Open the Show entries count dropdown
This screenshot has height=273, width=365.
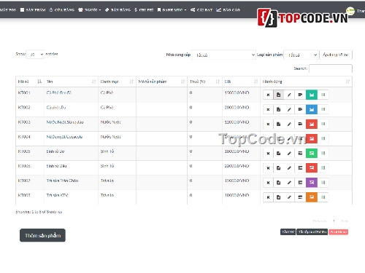[x=35, y=55]
